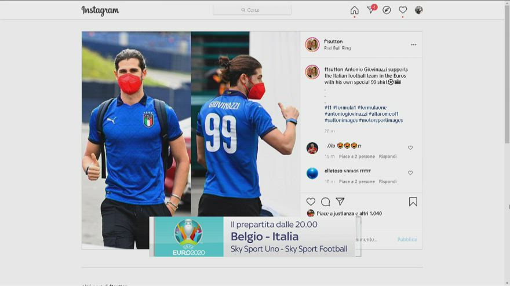Open elletoso's blue profile avatar

312,173
